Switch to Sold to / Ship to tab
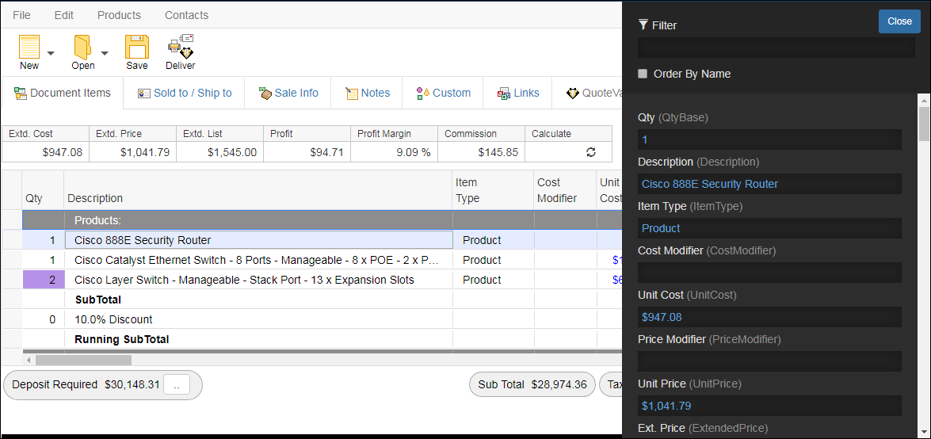 click(x=184, y=94)
